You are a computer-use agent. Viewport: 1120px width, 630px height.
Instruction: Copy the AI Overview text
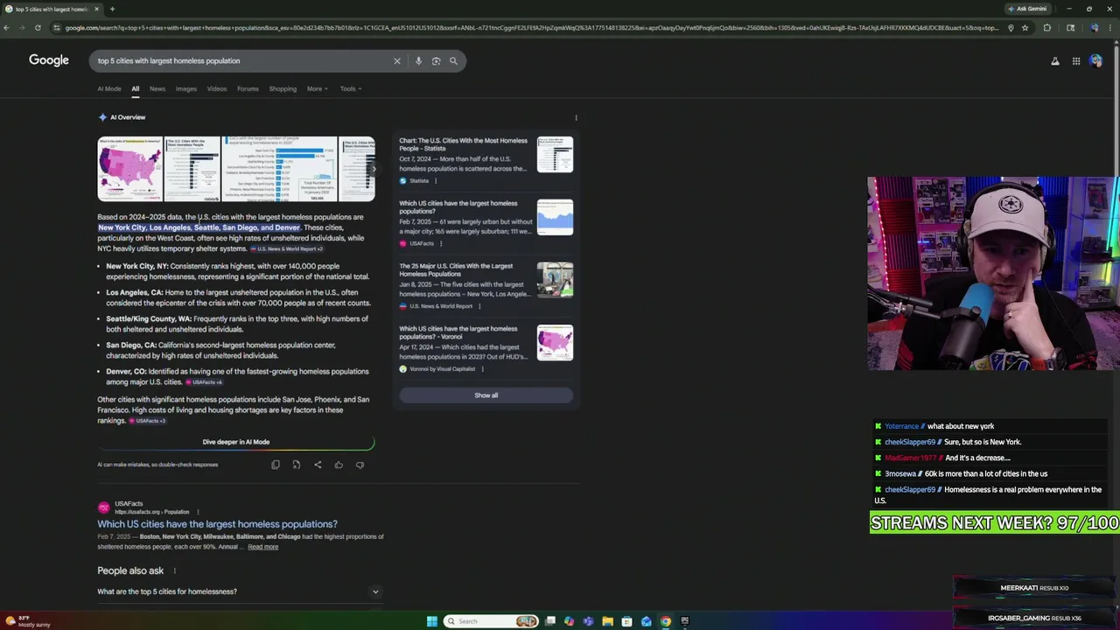coord(276,465)
